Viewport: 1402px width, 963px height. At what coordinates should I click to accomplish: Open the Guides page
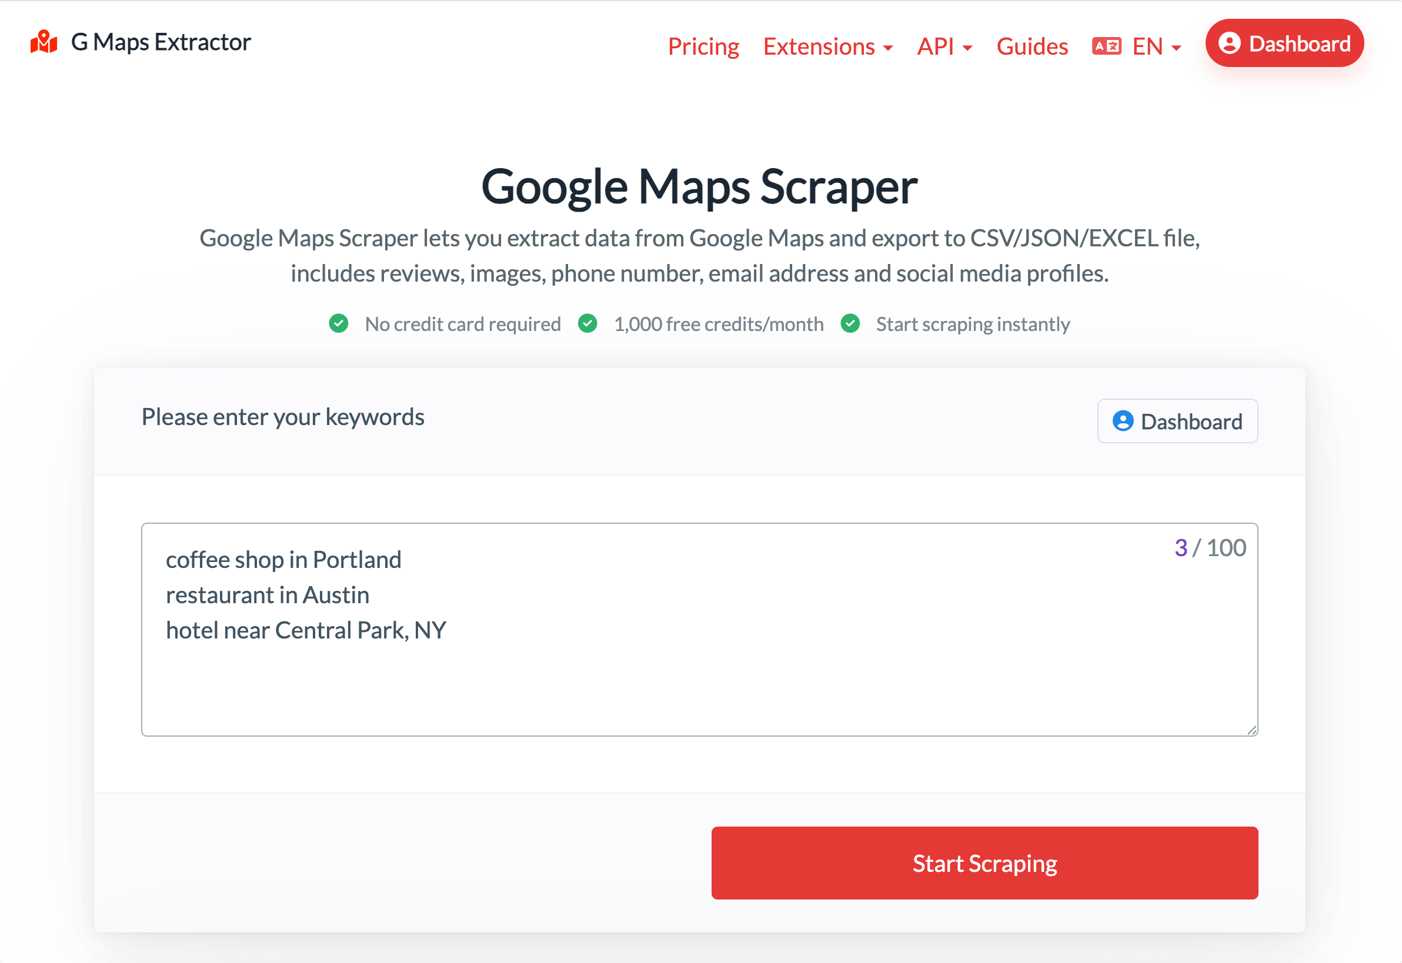tap(1032, 46)
